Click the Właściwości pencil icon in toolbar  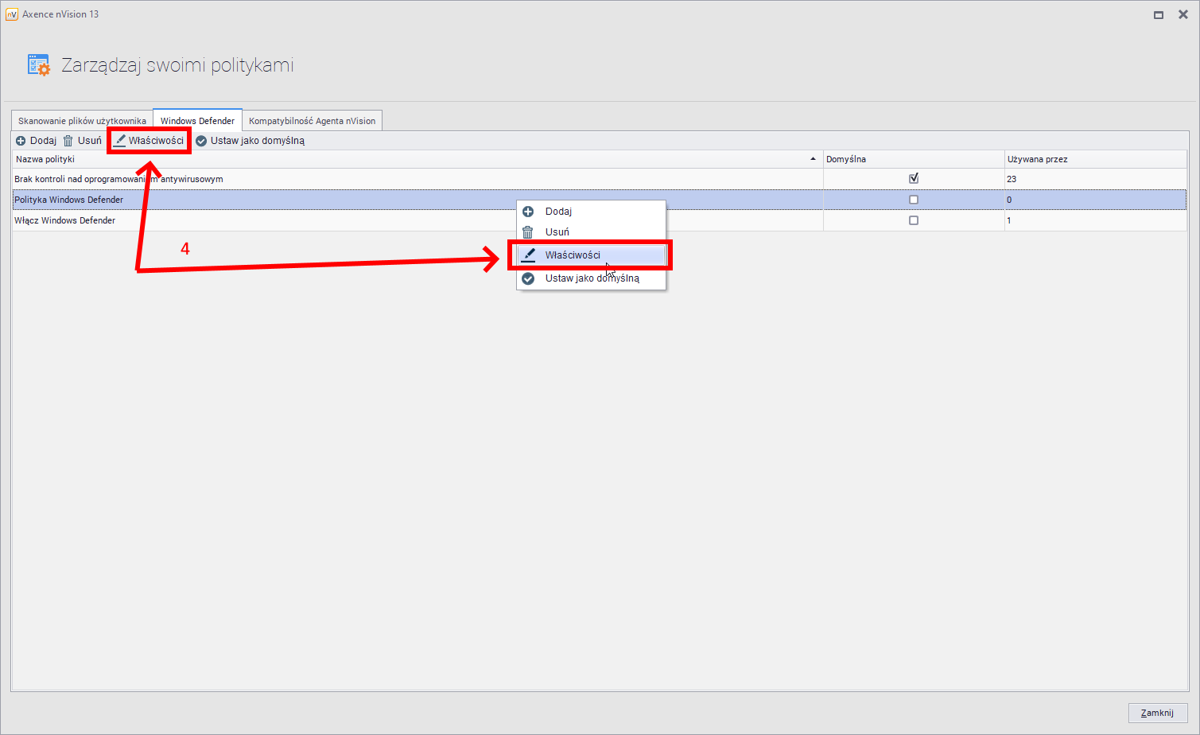[x=120, y=141]
